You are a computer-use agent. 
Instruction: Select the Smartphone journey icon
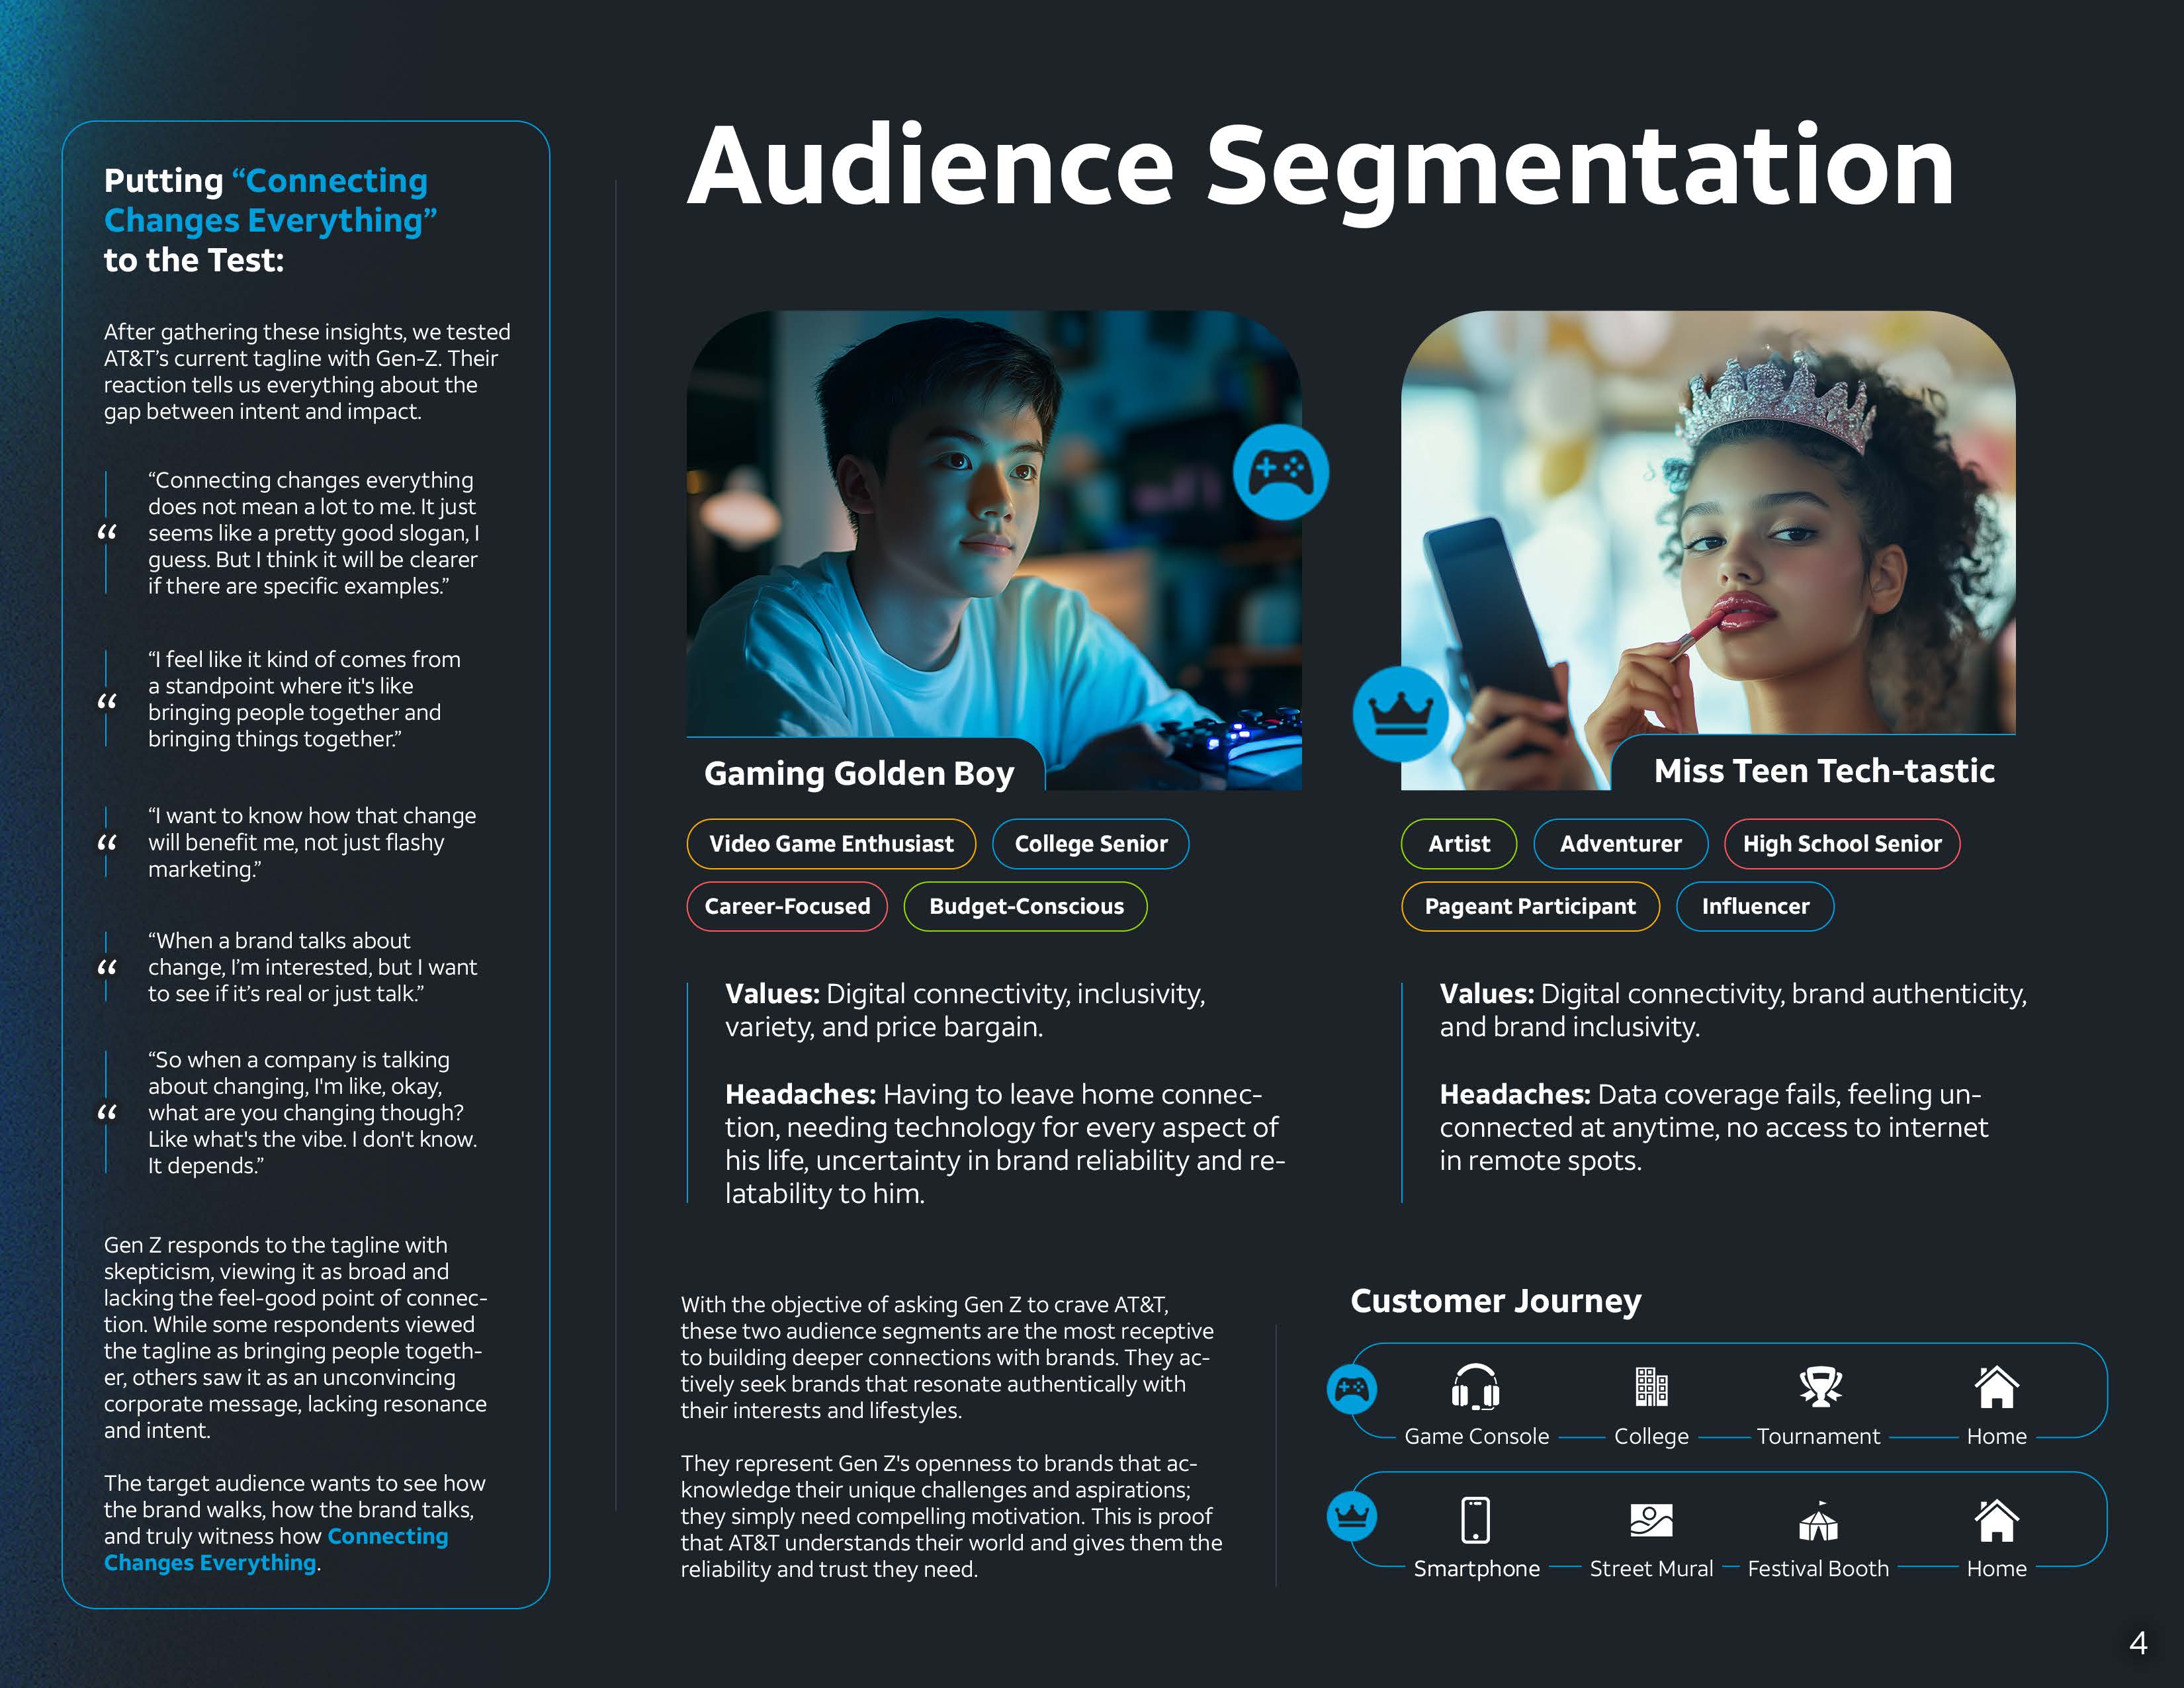pos(1475,1520)
